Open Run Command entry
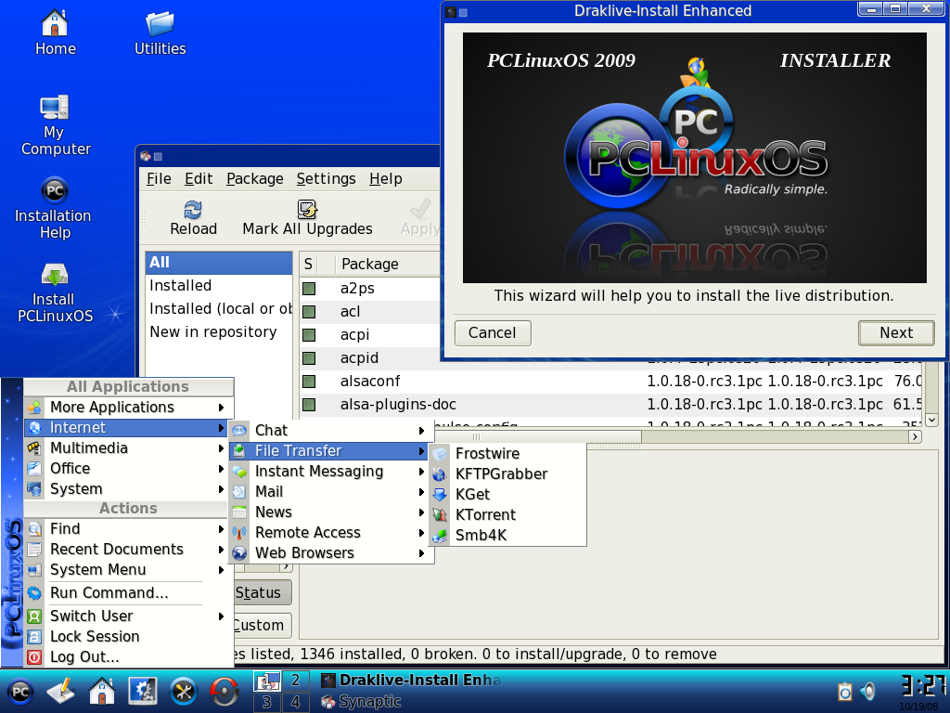The height and width of the screenshot is (713, 950). (127, 593)
